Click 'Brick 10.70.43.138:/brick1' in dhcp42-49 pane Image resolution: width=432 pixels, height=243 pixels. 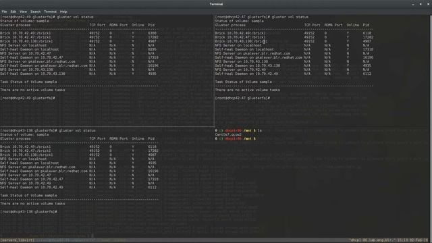(x=26, y=41)
